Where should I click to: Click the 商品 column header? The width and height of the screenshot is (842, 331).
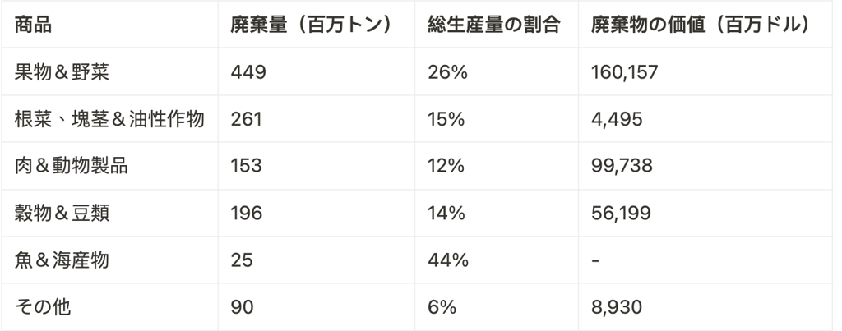tap(33, 25)
